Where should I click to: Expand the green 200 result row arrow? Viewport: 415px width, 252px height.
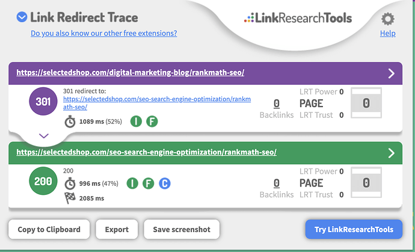(392, 153)
